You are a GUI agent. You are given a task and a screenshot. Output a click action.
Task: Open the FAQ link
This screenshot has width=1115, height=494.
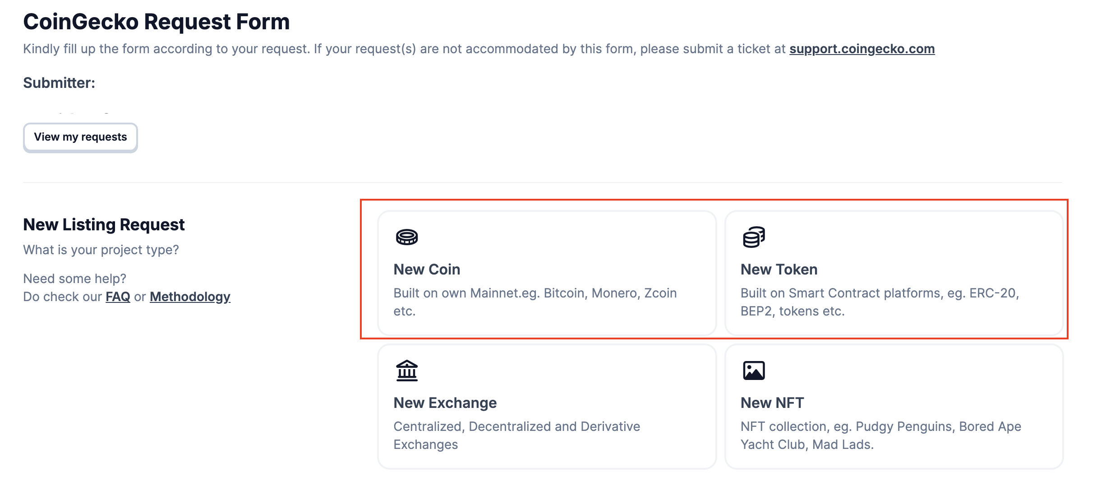(118, 297)
